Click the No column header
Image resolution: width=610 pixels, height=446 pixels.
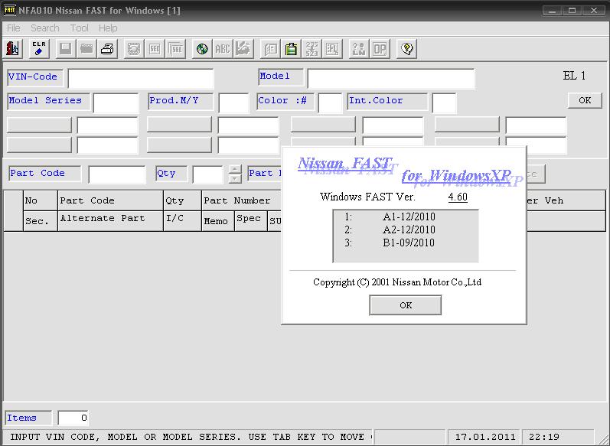pyautogui.click(x=41, y=200)
